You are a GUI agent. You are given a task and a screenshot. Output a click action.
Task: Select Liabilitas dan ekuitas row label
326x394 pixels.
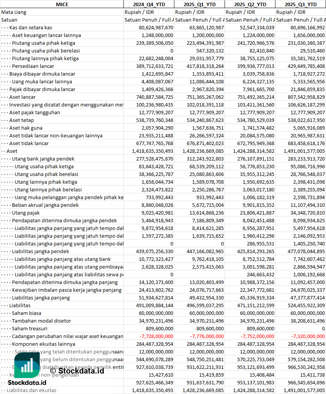tap(31, 391)
